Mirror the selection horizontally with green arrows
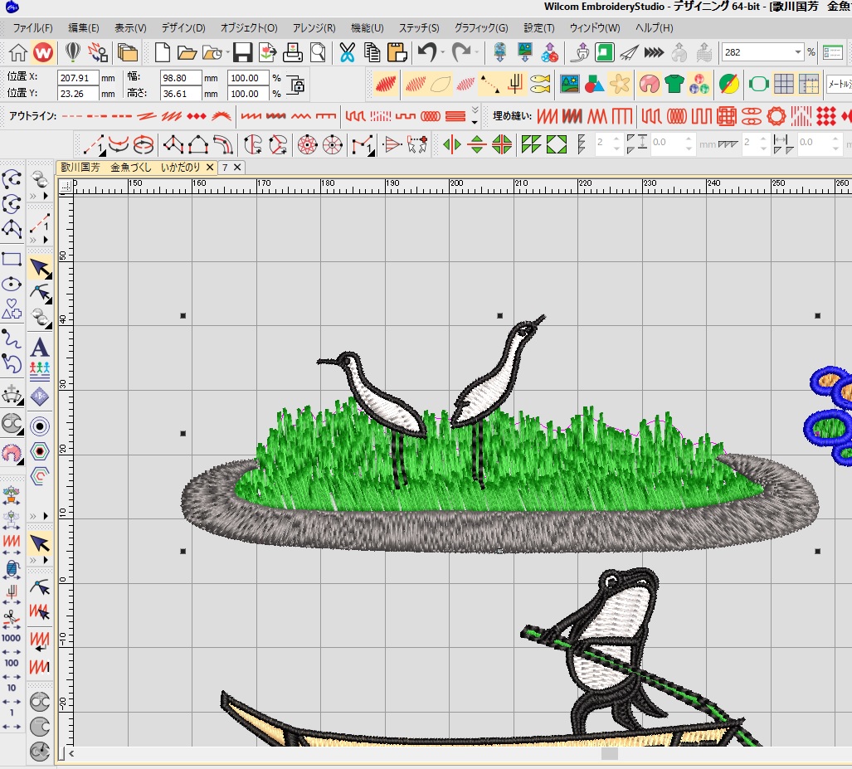This screenshot has width=852, height=769. [452, 144]
